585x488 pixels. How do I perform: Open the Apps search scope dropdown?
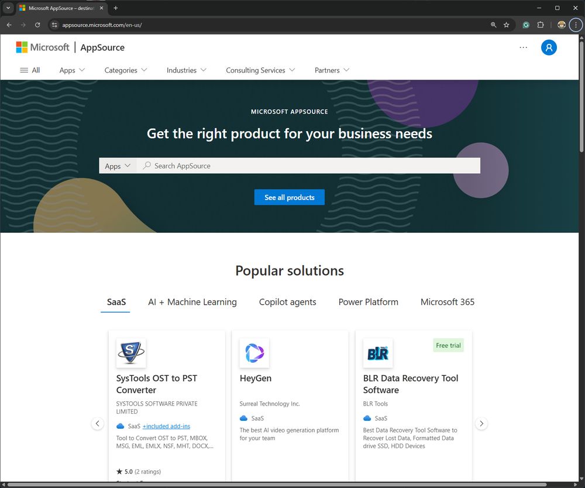(118, 166)
